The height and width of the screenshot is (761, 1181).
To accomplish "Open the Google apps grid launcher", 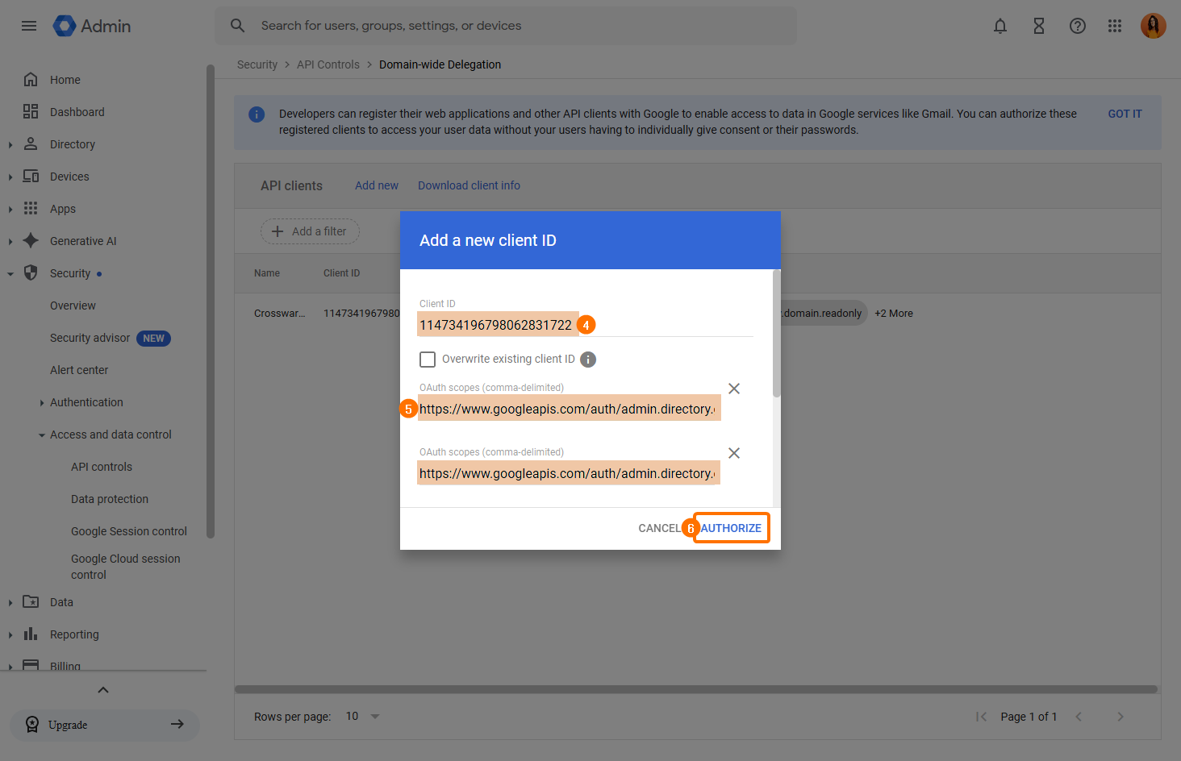I will click(x=1115, y=26).
